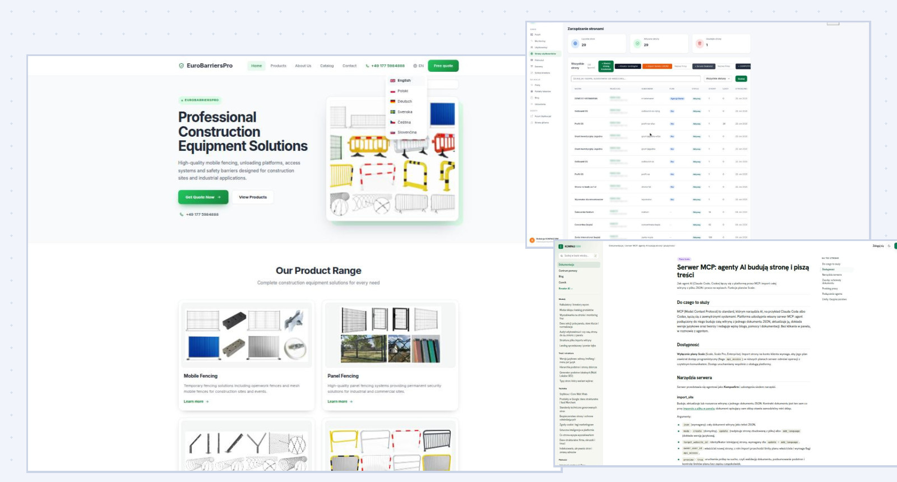This screenshot has width=897, height=482.
Task: Click the green Szukaj search button
Action: click(x=741, y=78)
